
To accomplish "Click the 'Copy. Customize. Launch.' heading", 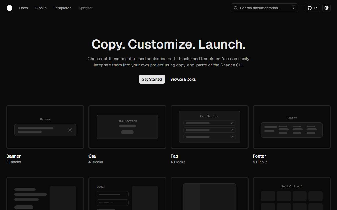I will tap(168, 44).
